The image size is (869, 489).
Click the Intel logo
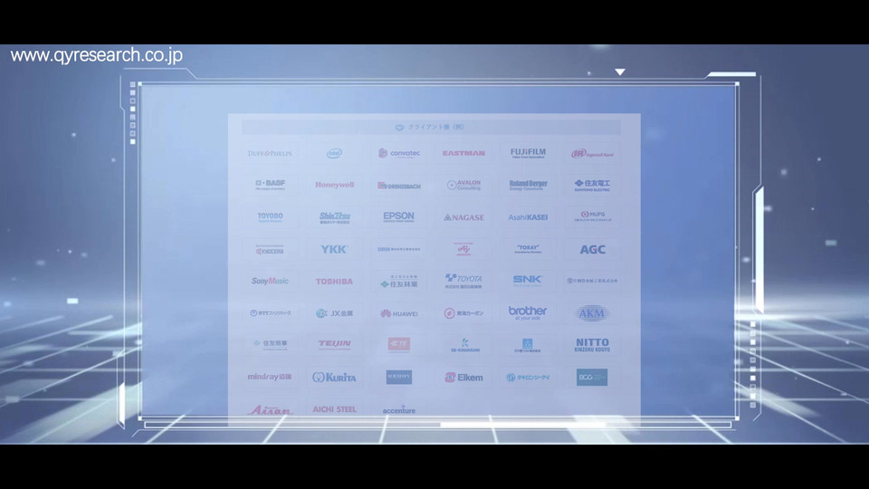click(334, 153)
